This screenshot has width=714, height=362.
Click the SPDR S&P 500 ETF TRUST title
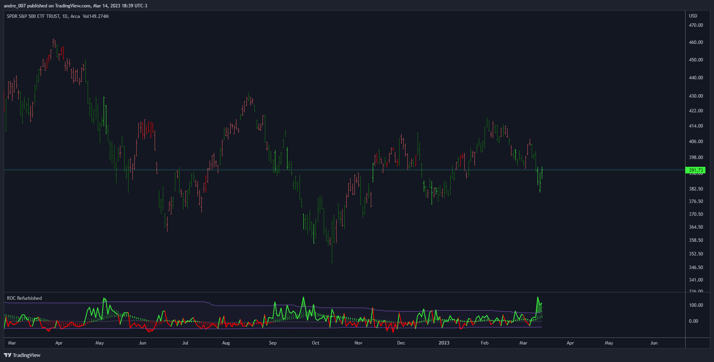point(33,16)
